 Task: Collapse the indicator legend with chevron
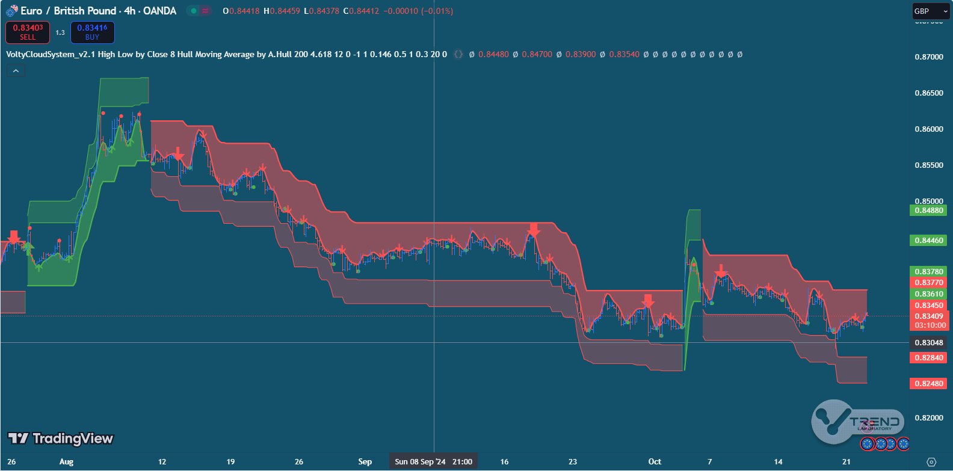coord(16,71)
